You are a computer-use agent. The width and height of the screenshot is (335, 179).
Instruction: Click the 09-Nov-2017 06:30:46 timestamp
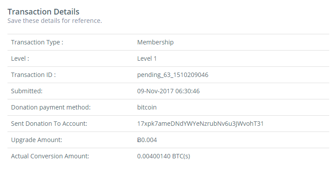click(x=168, y=91)
